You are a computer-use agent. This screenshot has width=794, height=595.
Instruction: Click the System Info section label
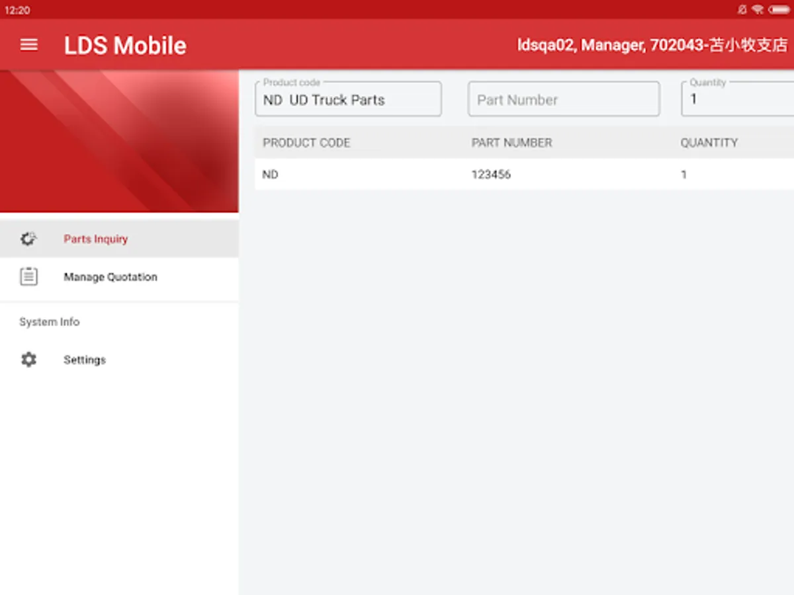tap(50, 322)
